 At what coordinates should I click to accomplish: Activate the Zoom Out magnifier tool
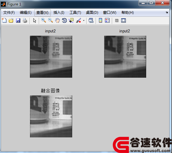(x=51, y=20)
